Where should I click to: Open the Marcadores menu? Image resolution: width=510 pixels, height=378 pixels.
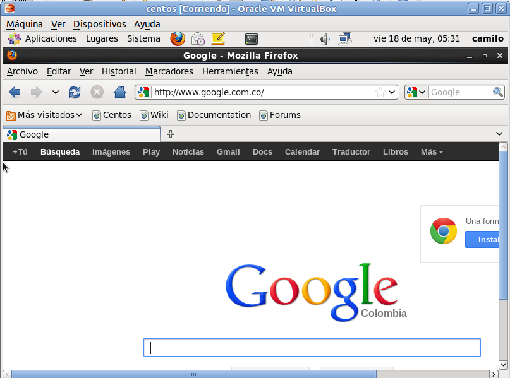(169, 71)
